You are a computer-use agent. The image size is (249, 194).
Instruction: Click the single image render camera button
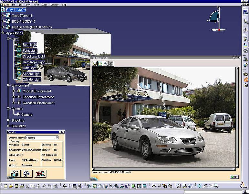tap(14, 174)
